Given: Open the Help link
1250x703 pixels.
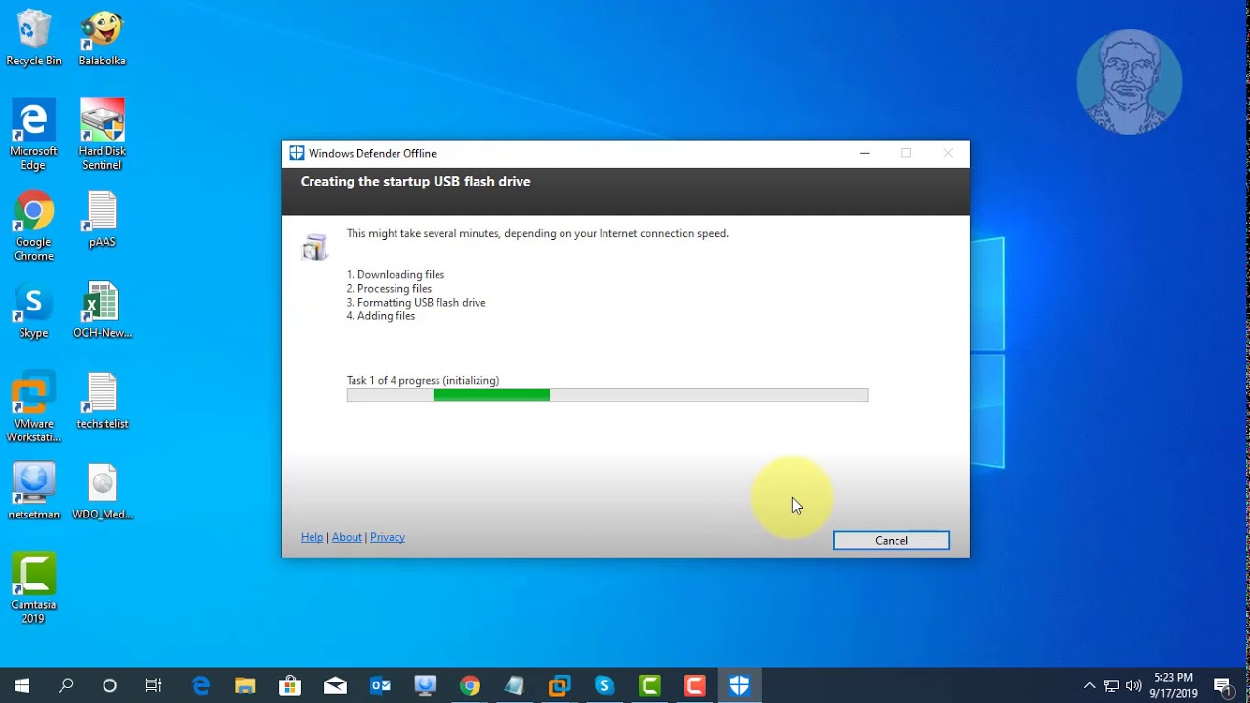Looking at the screenshot, I should click(x=312, y=537).
